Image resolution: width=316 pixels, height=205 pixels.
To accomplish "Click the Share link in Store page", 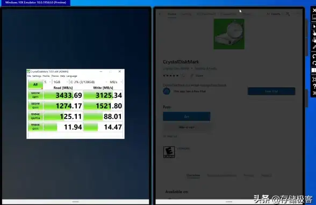I will 197,76.
